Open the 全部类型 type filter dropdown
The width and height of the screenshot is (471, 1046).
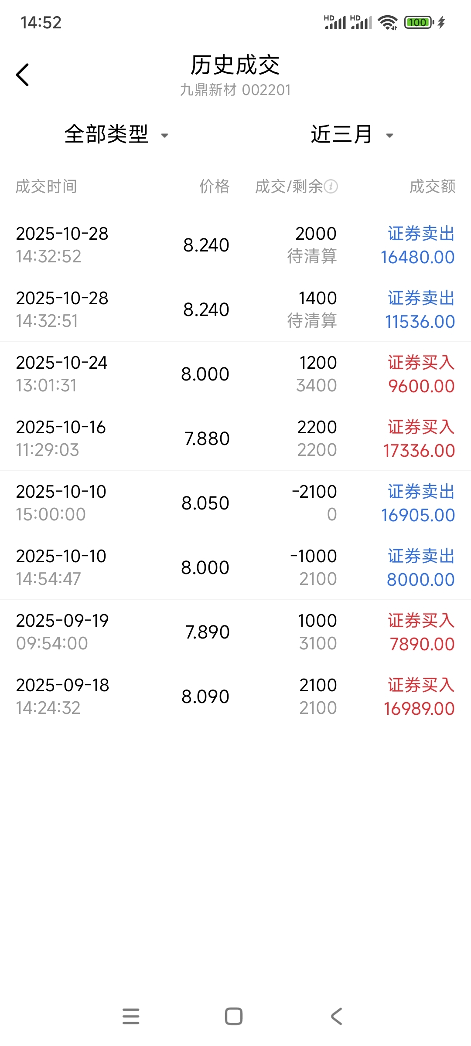(107, 134)
